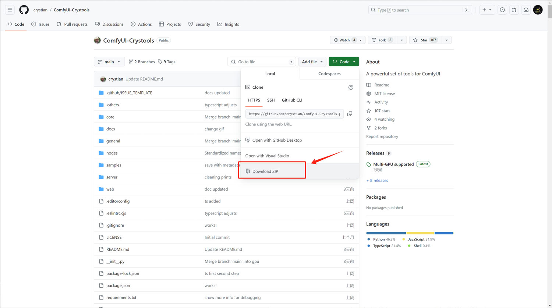Click Open with GitHub Desktop
Screen dimensions: 552x308
coord(273,140)
